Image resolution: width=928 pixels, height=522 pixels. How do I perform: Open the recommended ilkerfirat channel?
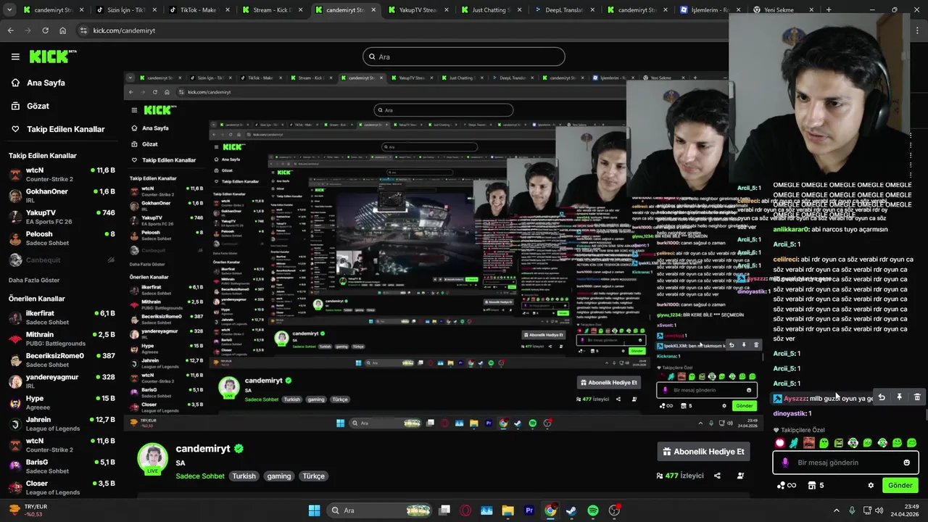(62, 318)
